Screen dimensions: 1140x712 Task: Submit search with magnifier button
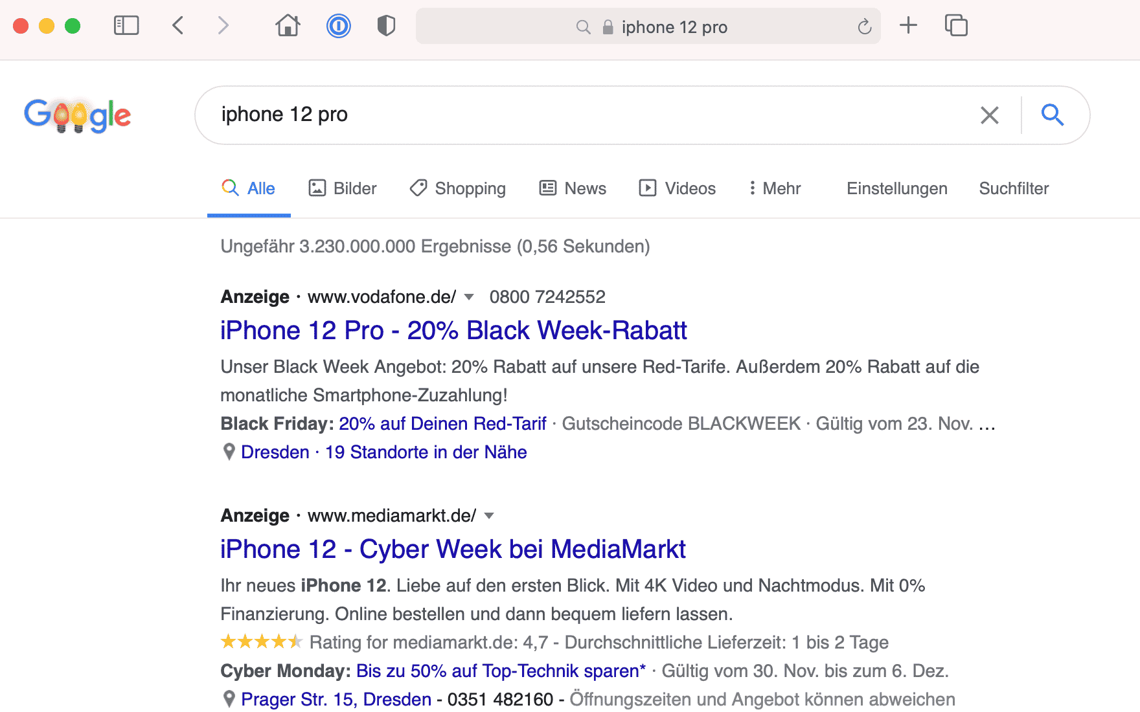tap(1053, 115)
